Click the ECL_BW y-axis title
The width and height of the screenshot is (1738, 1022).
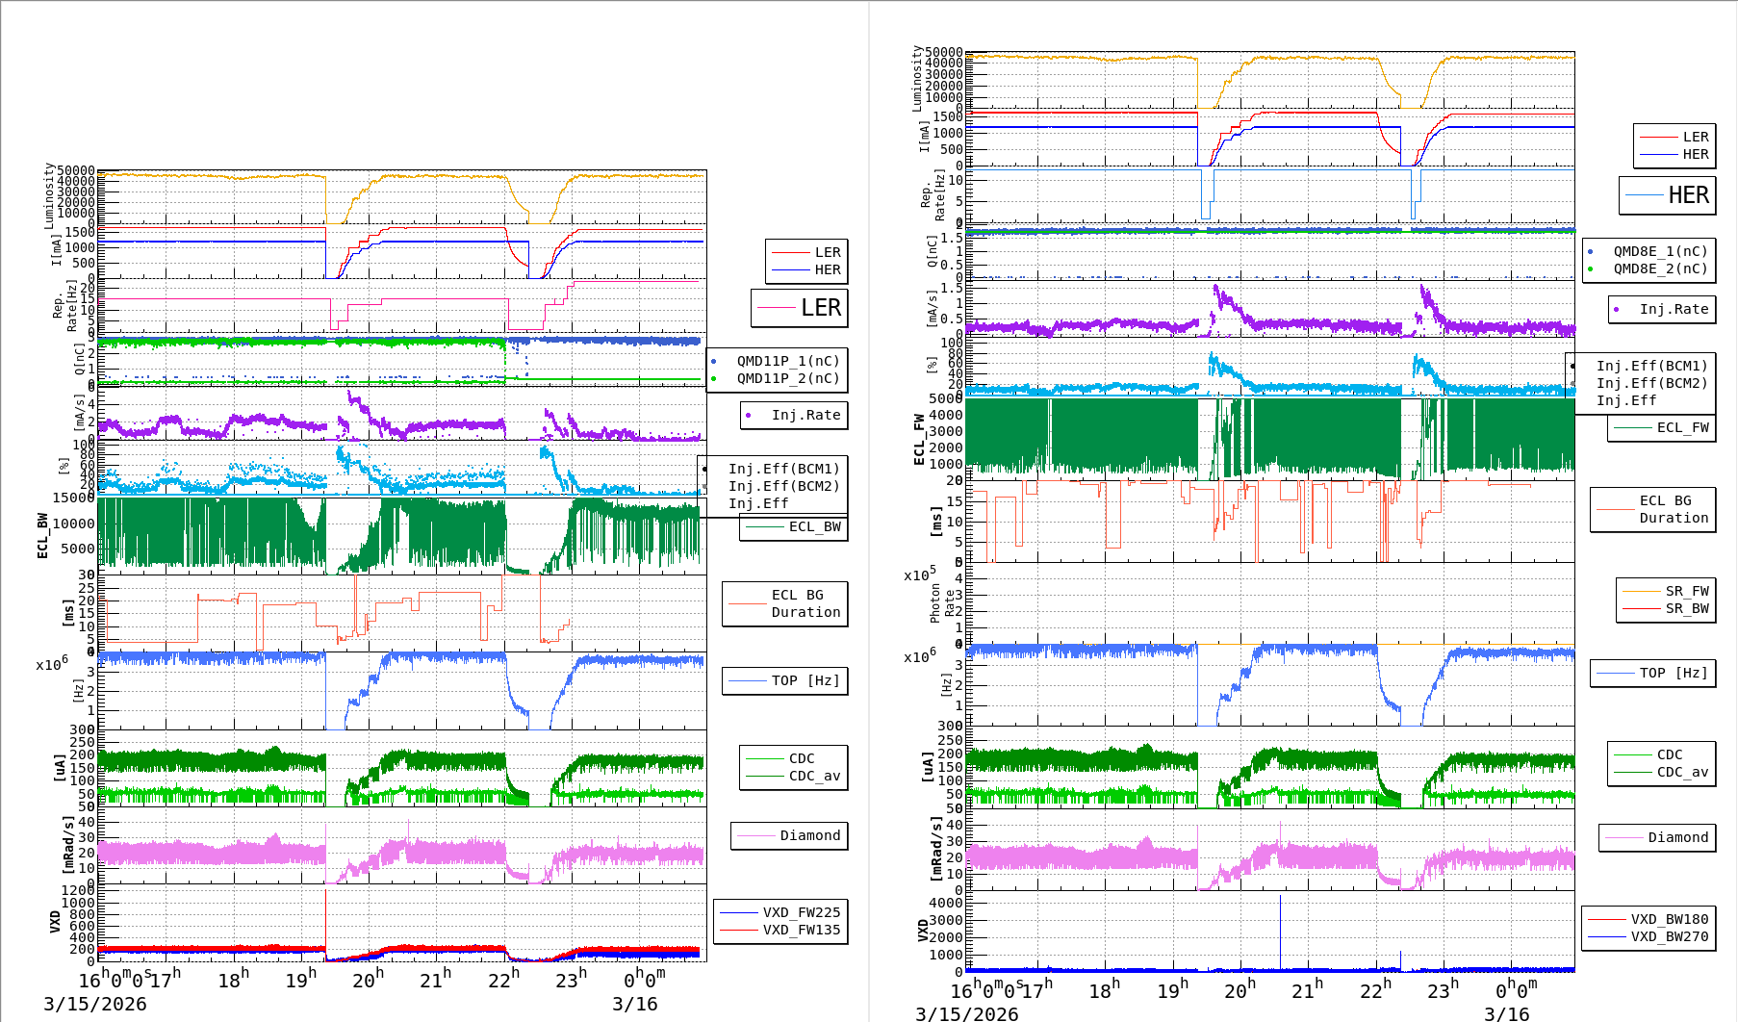[x=42, y=535]
